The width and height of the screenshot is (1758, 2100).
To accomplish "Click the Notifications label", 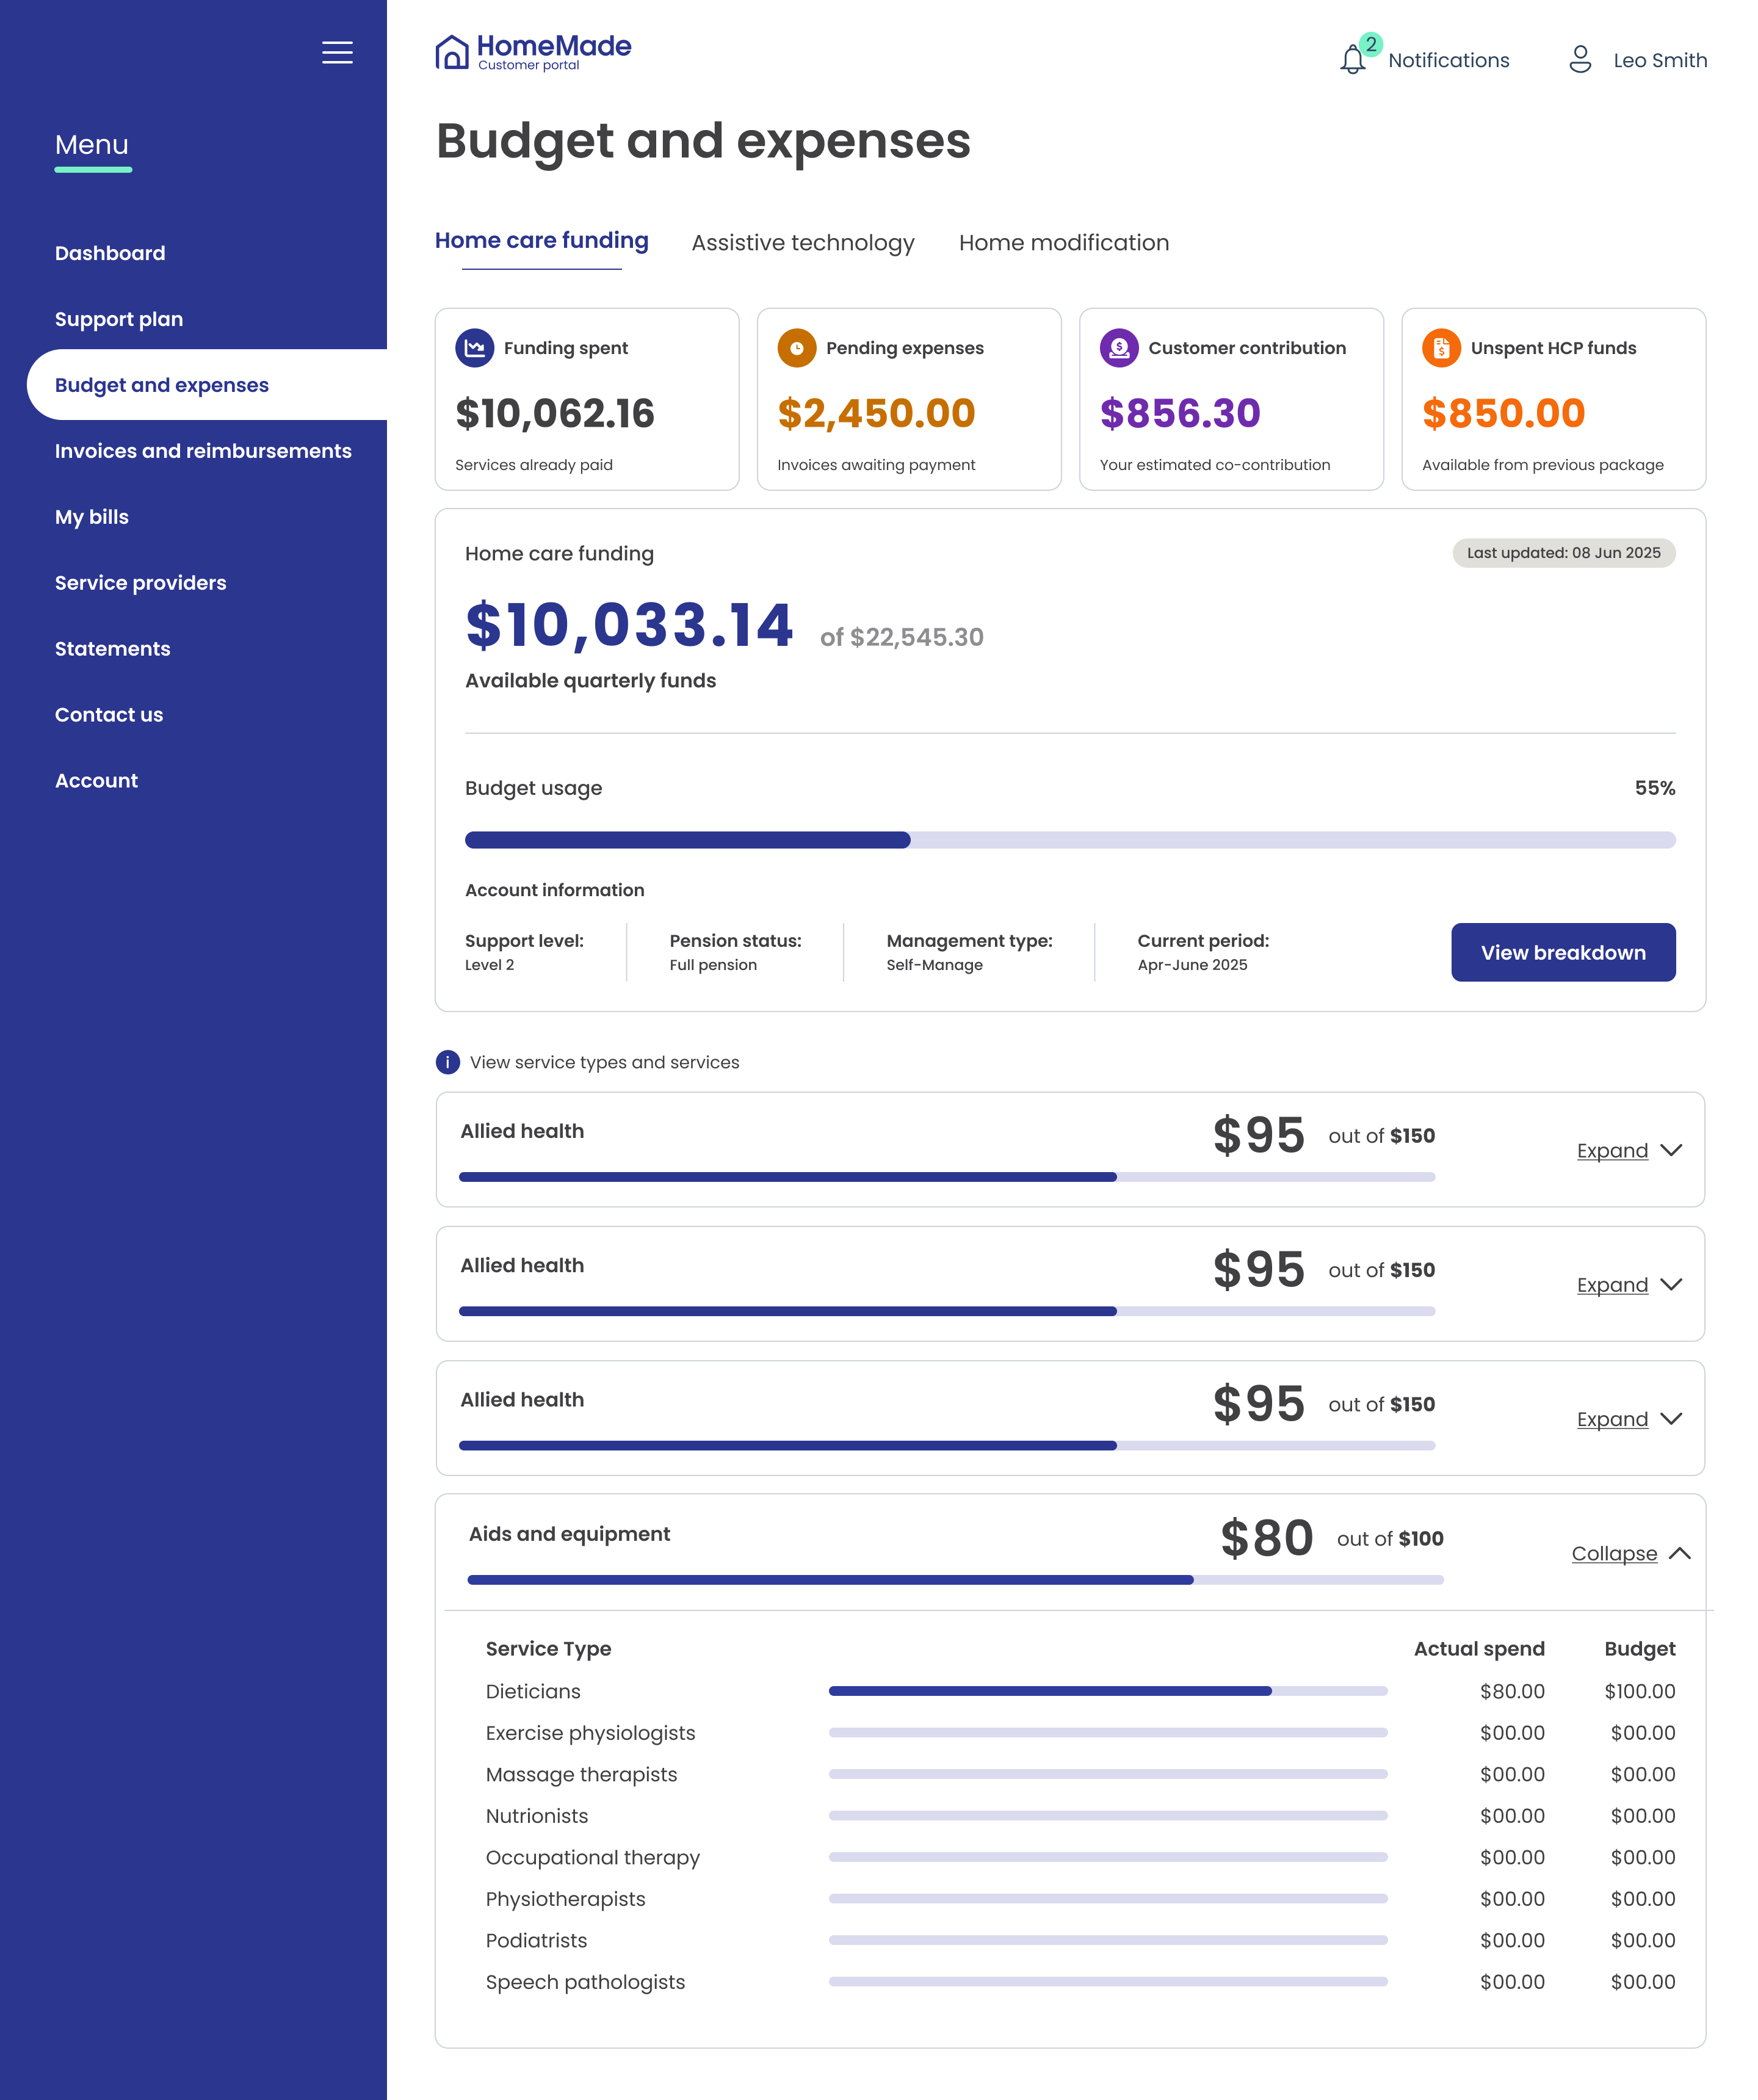I will 1448,60.
